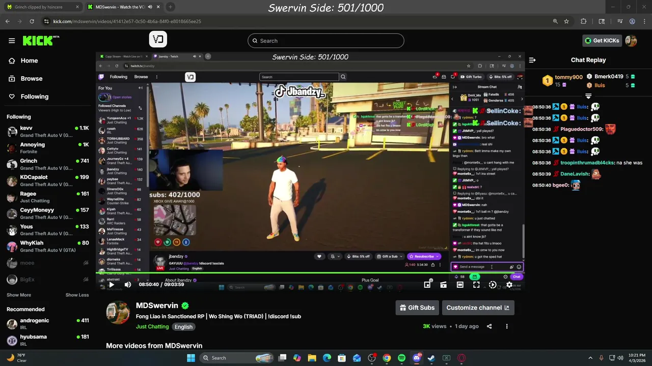Reload the page in Chrome
652x366 pixels.
click(32, 21)
